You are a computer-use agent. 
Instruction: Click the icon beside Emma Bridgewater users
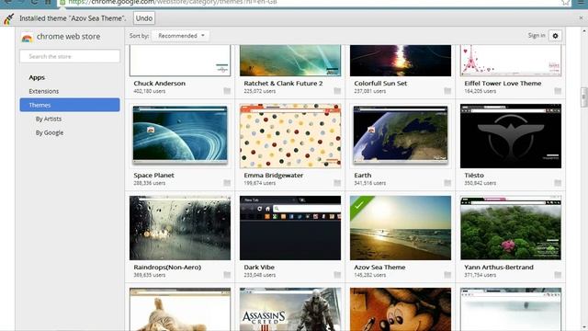337,183
